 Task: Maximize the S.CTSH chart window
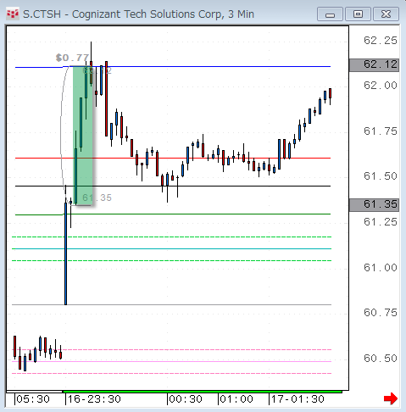358,14
